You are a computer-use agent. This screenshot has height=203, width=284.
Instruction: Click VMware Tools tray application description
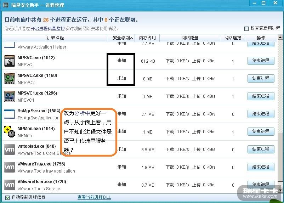[46, 171]
